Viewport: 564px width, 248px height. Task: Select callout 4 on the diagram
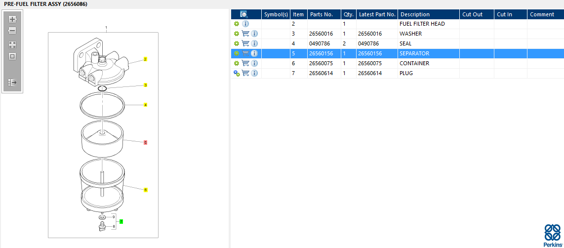pyautogui.click(x=145, y=105)
